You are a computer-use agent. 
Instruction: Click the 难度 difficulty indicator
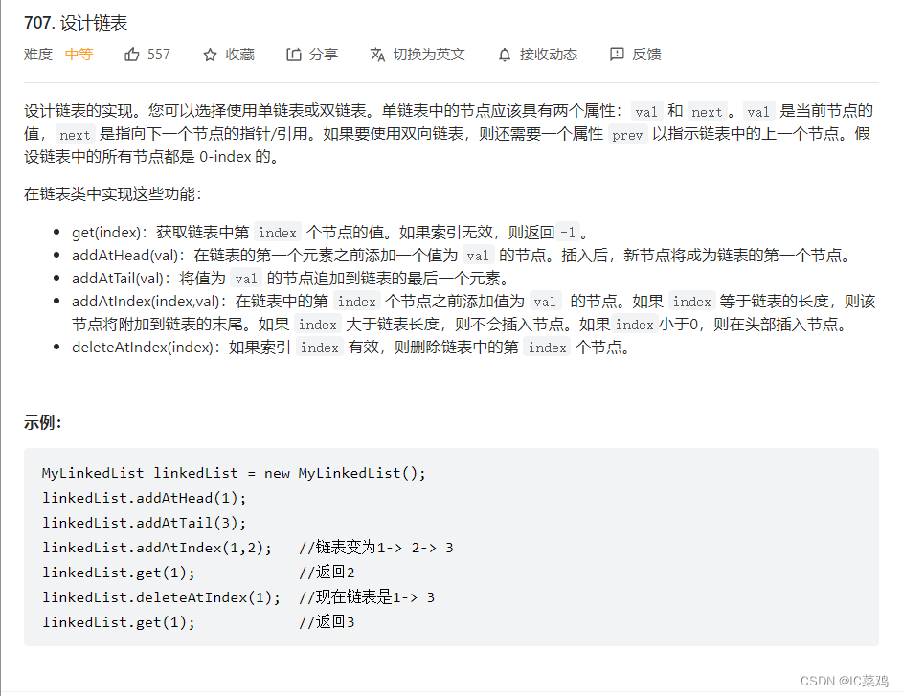point(37,55)
